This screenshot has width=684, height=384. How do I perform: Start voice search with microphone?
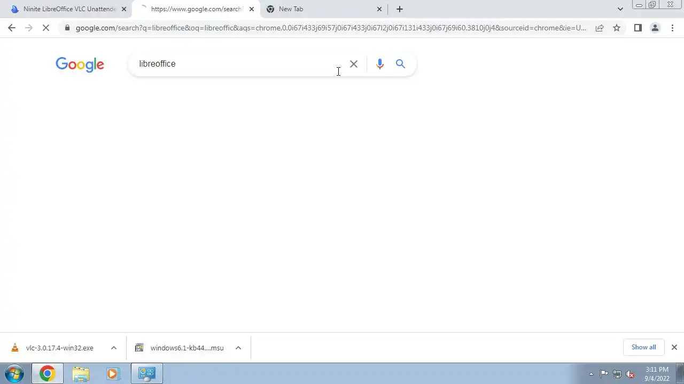click(x=379, y=64)
